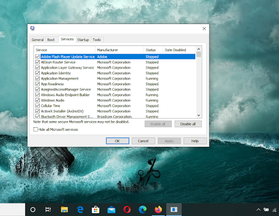This screenshot has height=216, width=279.
Task: Toggle the Application Management checkbox
Action: (37, 78)
